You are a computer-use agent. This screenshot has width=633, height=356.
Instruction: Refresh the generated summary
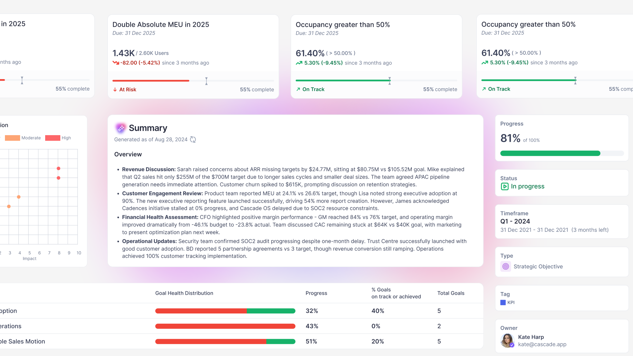coord(193,140)
